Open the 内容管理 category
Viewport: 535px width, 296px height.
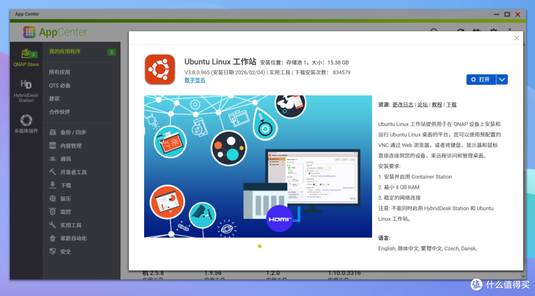tap(71, 146)
